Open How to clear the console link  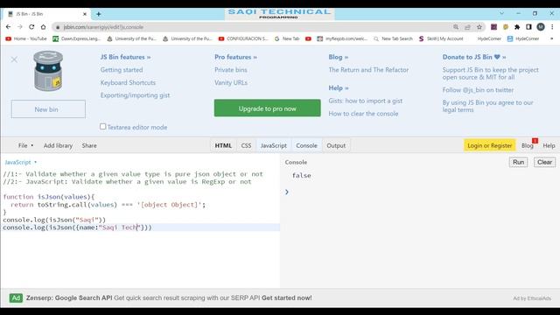tap(363, 114)
